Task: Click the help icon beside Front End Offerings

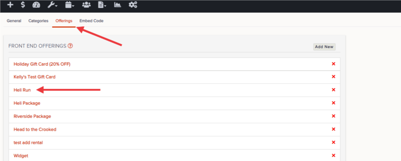Action: pyautogui.click(x=70, y=46)
